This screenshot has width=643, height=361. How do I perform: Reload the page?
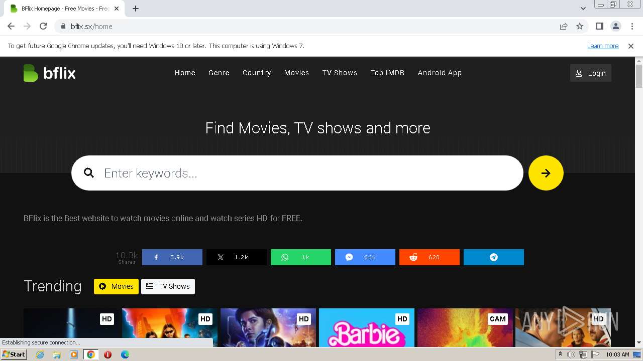pyautogui.click(x=43, y=27)
